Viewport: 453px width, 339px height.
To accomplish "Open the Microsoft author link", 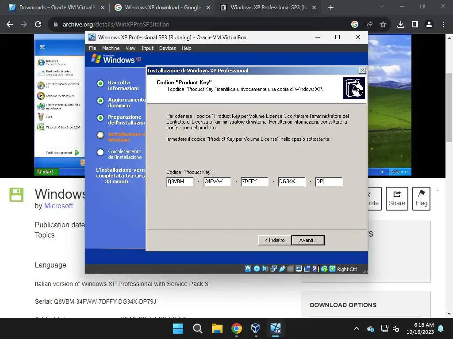I will [58, 206].
